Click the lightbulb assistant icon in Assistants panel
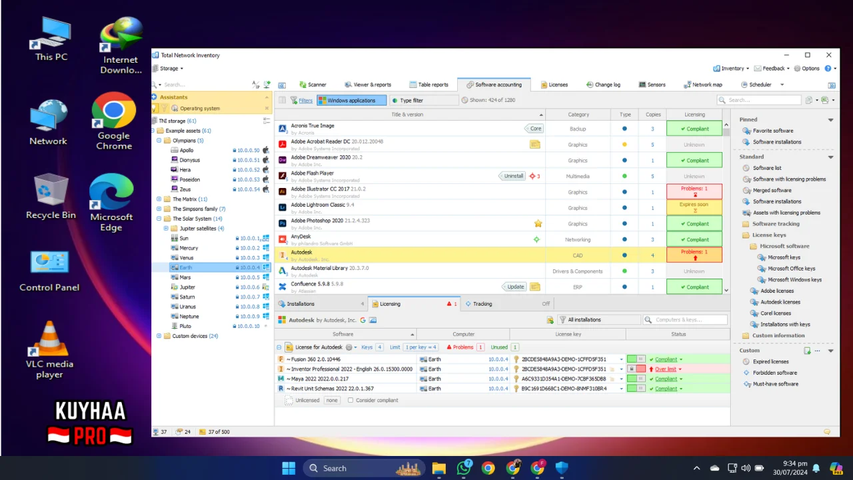 pyautogui.click(x=155, y=107)
